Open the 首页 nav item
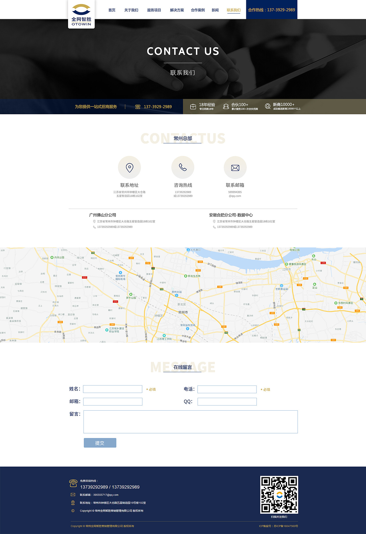Screen dimensions: 366x534 pos(112,10)
